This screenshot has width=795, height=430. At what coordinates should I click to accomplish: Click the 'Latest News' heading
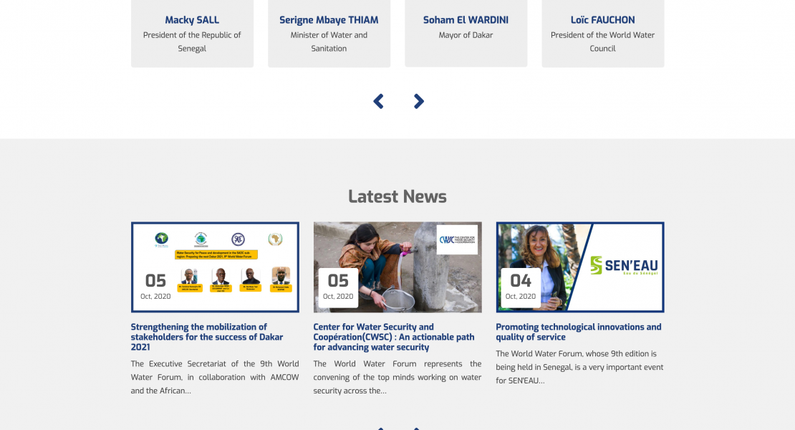397,196
